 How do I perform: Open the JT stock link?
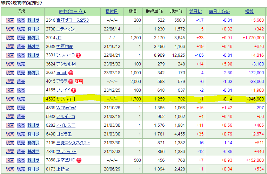[x=59, y=38]
